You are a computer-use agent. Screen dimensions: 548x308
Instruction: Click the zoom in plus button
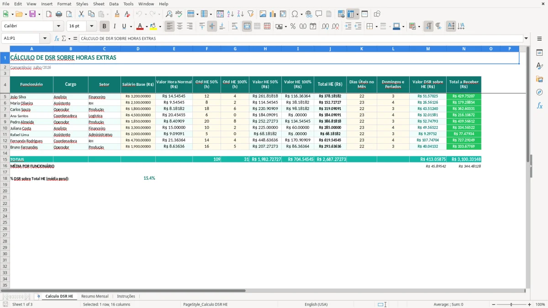coord(530,304)
